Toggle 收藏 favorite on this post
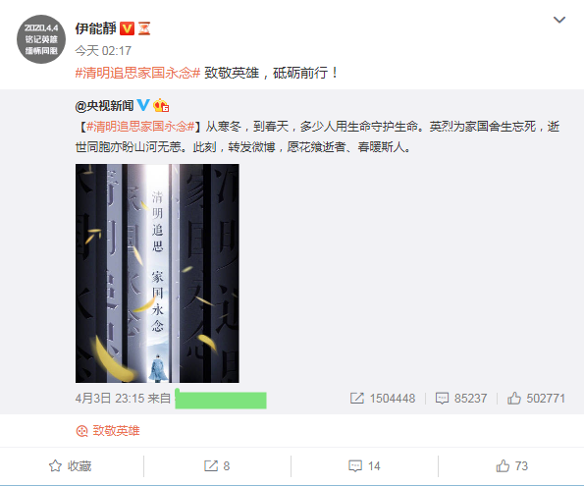This screenshot has width=584, height=486. [x=70, y=466]
